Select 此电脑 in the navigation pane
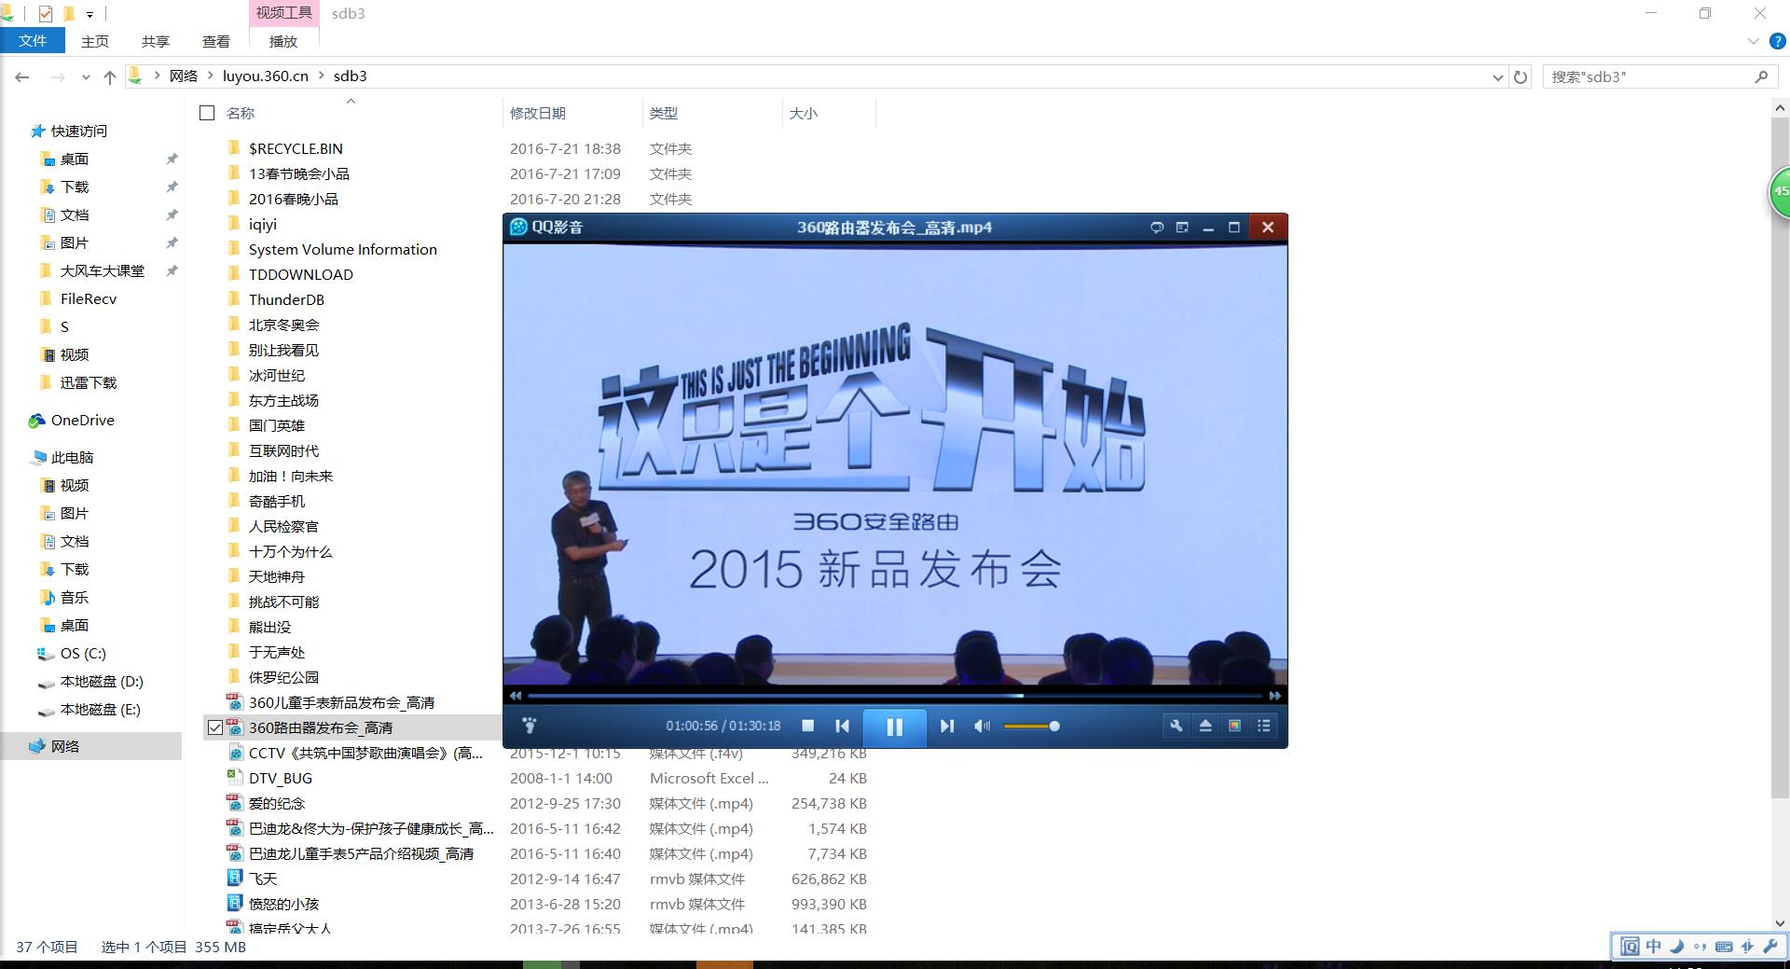The width and height of the screenshot is (1790, 969). (x=72, y=457)
